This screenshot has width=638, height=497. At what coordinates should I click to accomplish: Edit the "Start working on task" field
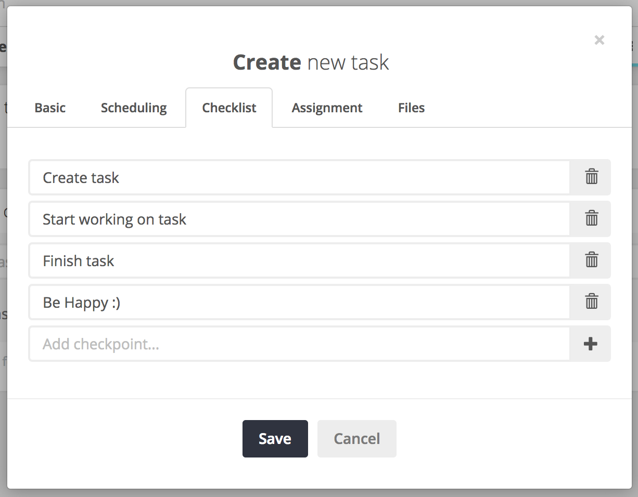point(299,219)
